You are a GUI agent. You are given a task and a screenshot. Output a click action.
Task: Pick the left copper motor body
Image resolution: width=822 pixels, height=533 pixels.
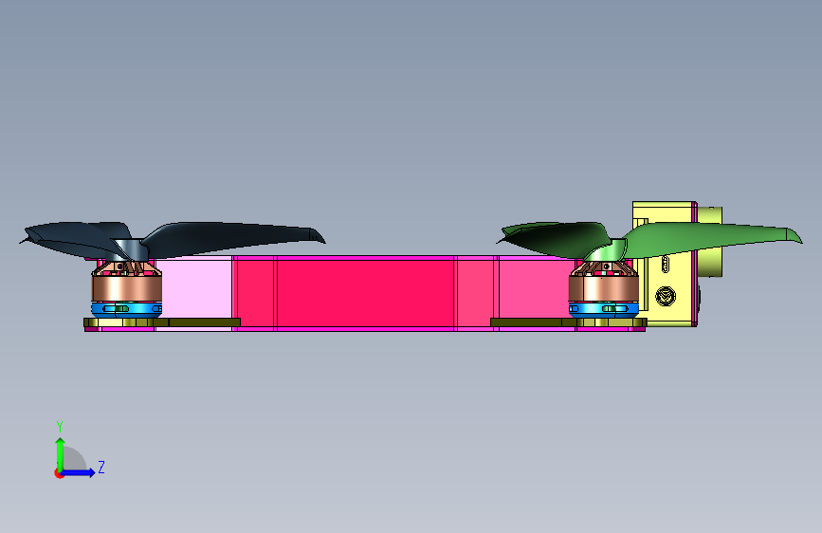(x=127, y=289)
